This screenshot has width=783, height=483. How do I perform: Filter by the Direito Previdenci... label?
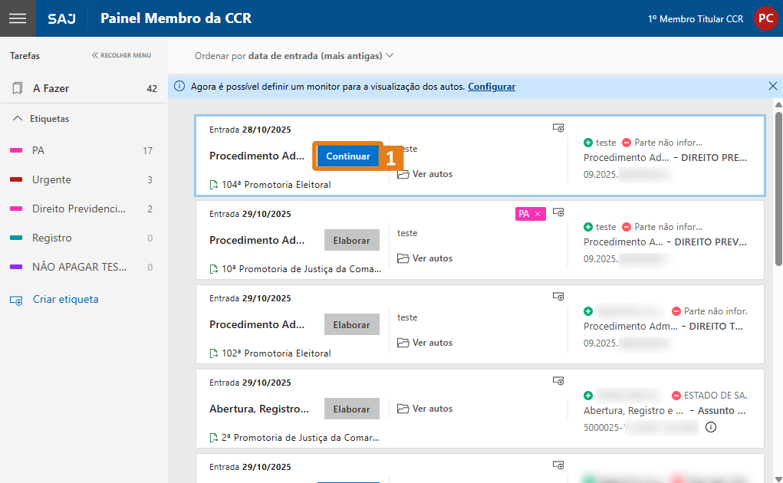point(78,209)
